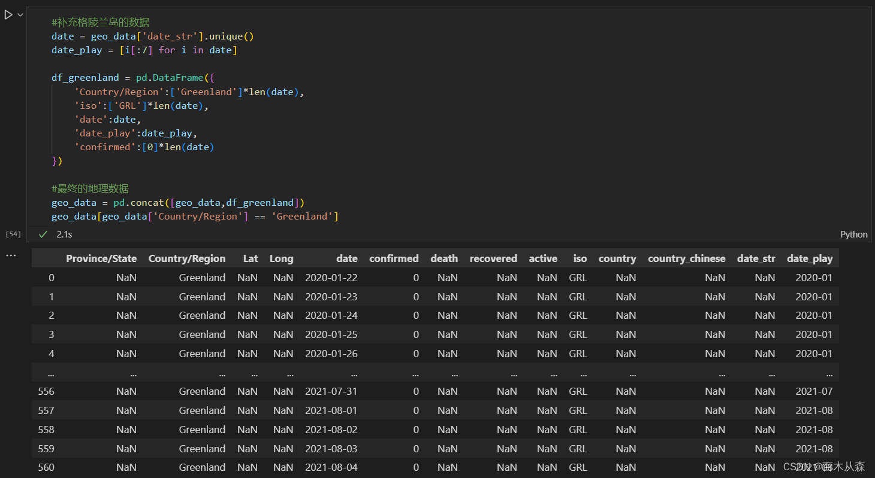Image resolution: width=875 pixels, height=478 pixels.
Task: Click the date cell 2020-01-24
Action: (x=331, y=315)
